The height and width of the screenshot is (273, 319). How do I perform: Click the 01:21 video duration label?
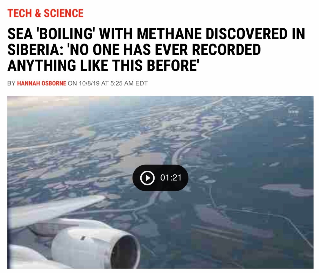[171, 178]
